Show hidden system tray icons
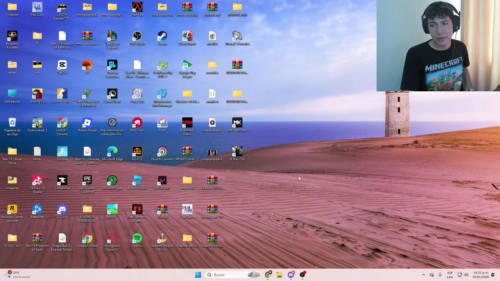This screenshot has width=500, height=281. [423, 275]
